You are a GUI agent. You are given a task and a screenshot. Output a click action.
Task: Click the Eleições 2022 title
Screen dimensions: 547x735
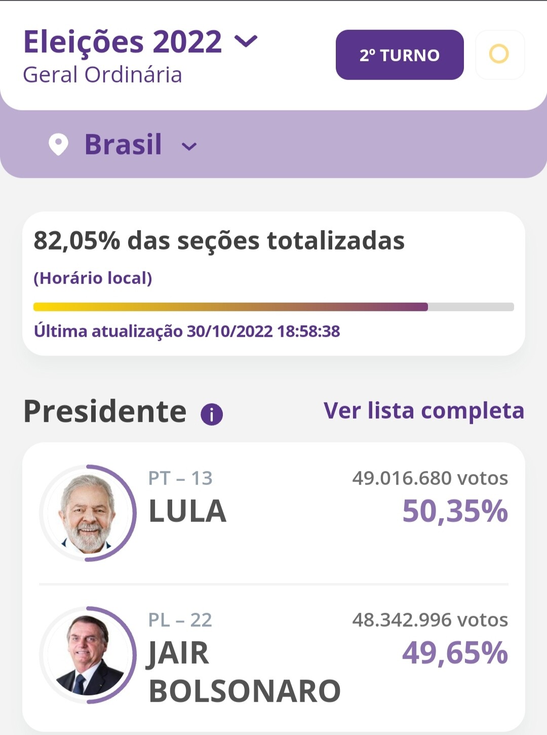coord(123,42)
